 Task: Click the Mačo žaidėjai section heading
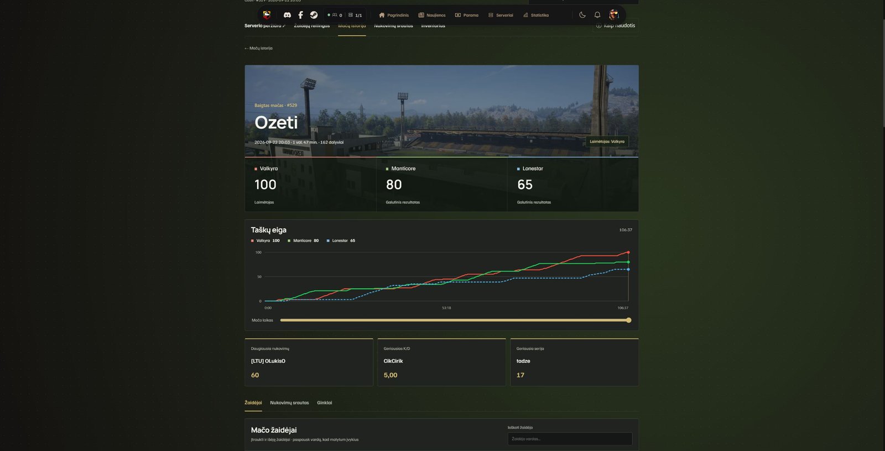pos(274,430)
